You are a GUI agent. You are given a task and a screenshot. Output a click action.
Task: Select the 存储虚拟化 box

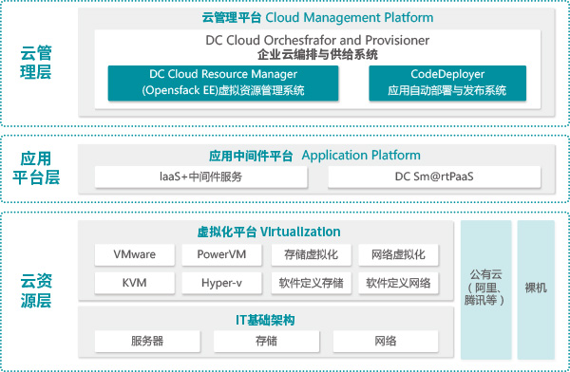(x=312, y=254)
